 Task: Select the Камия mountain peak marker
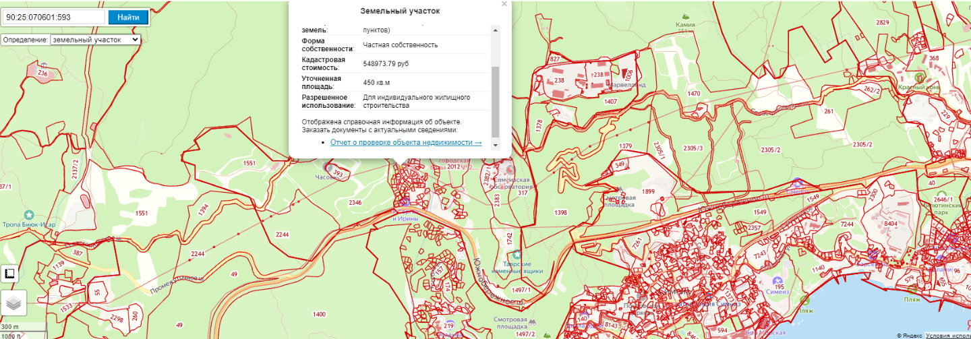click(x=686, y=15)
